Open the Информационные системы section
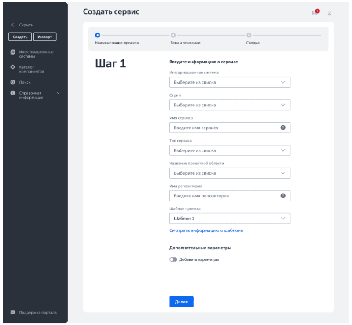Screen dimensions: 352x325 point(31,54)
